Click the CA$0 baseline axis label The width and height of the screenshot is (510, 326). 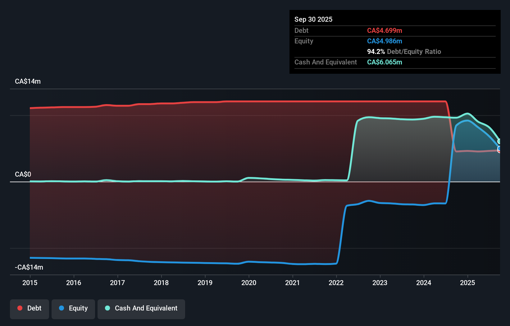[23, 174]
